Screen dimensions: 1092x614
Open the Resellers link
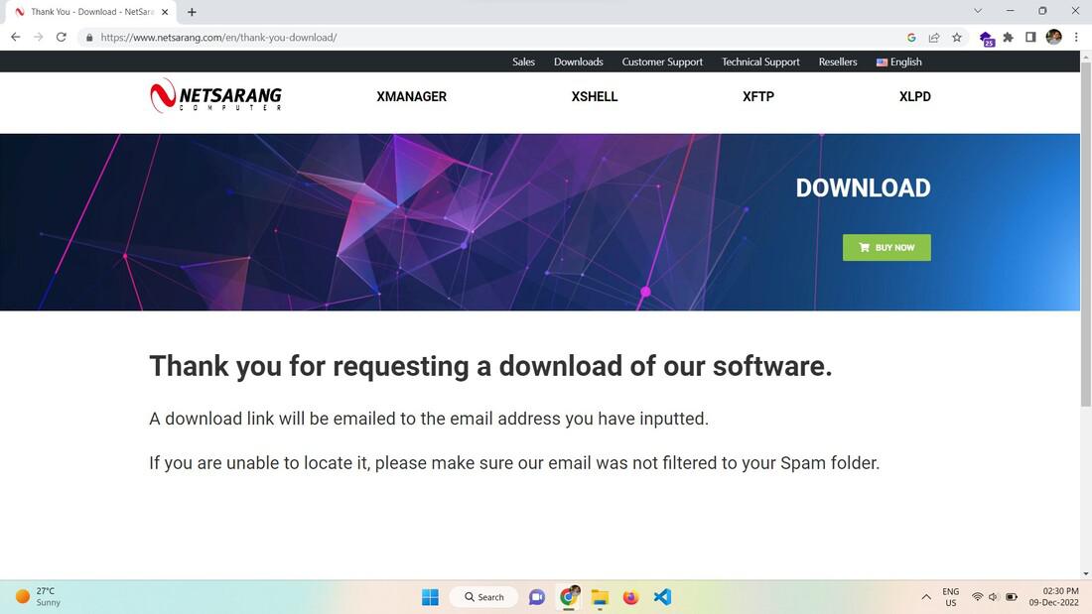[x=838, y=61]
